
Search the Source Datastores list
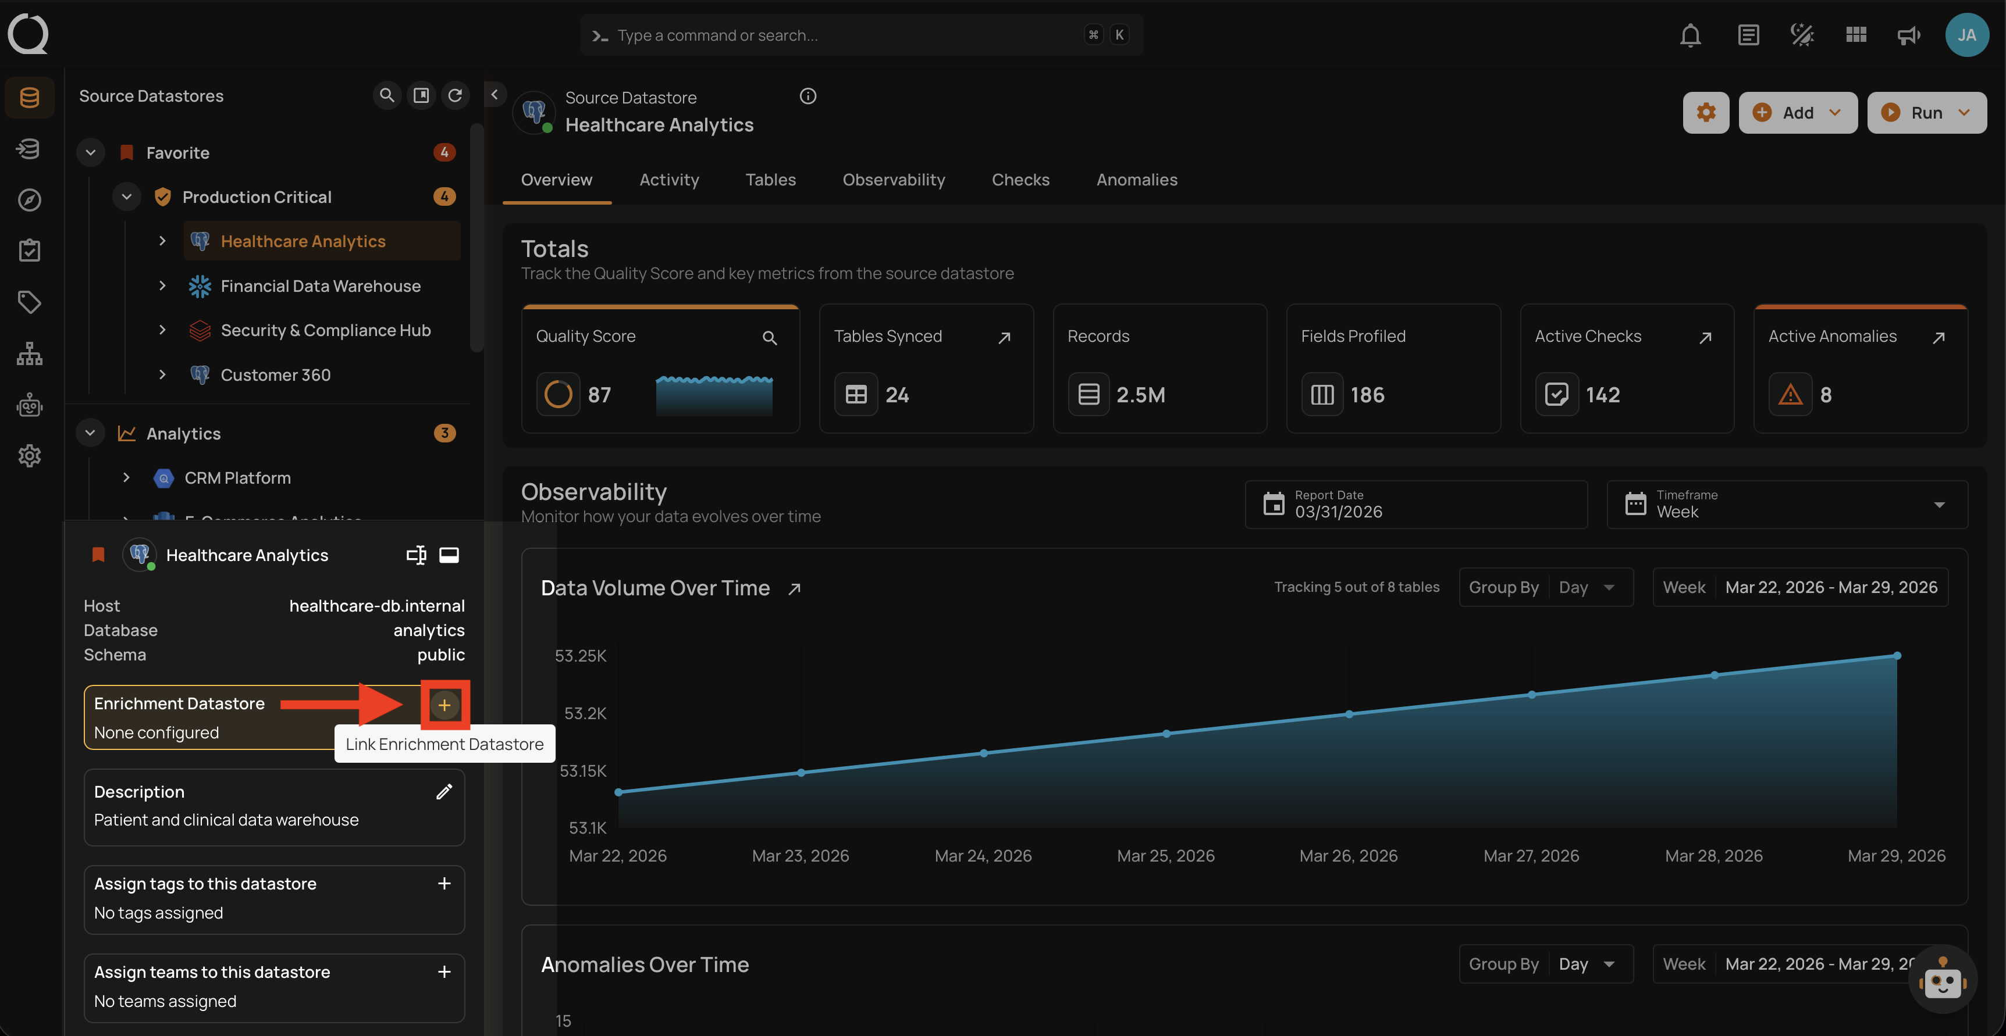(386, 95)
